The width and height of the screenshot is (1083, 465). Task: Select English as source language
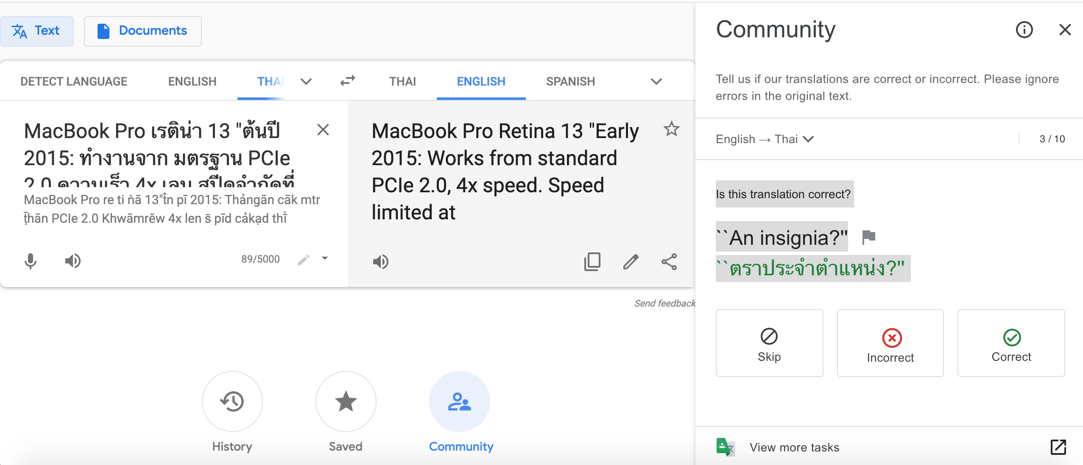[192, 81]
